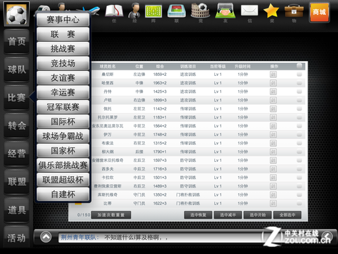
Task: Click the 训 train icon for player 1315+2
Action: [273, 144]
